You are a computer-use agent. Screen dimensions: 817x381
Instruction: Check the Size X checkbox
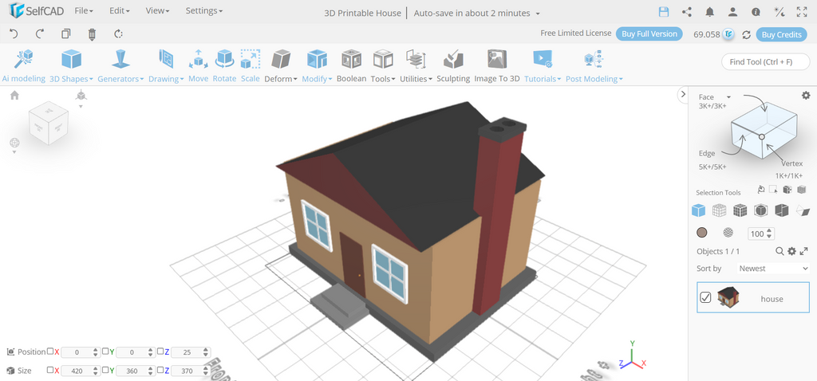click(50, 370)
